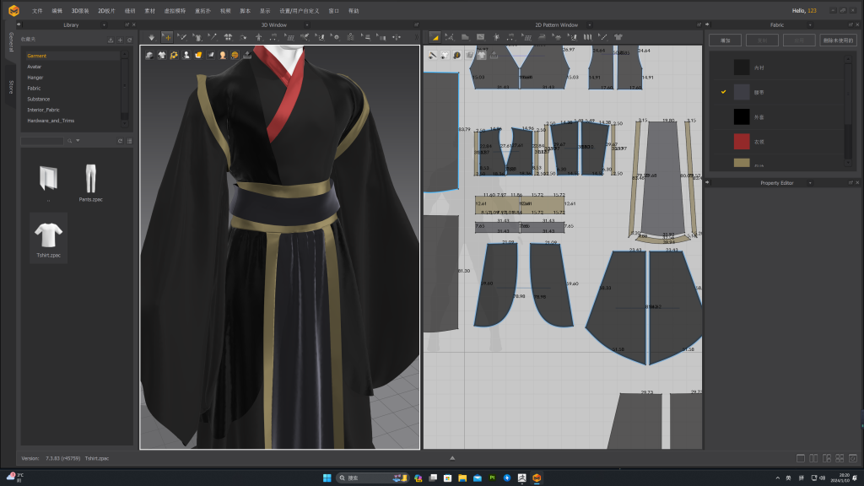The width and height of the screenshot is (864, 486).
Task: Click the Library download/import icon
Action: (x=111, y=40)
